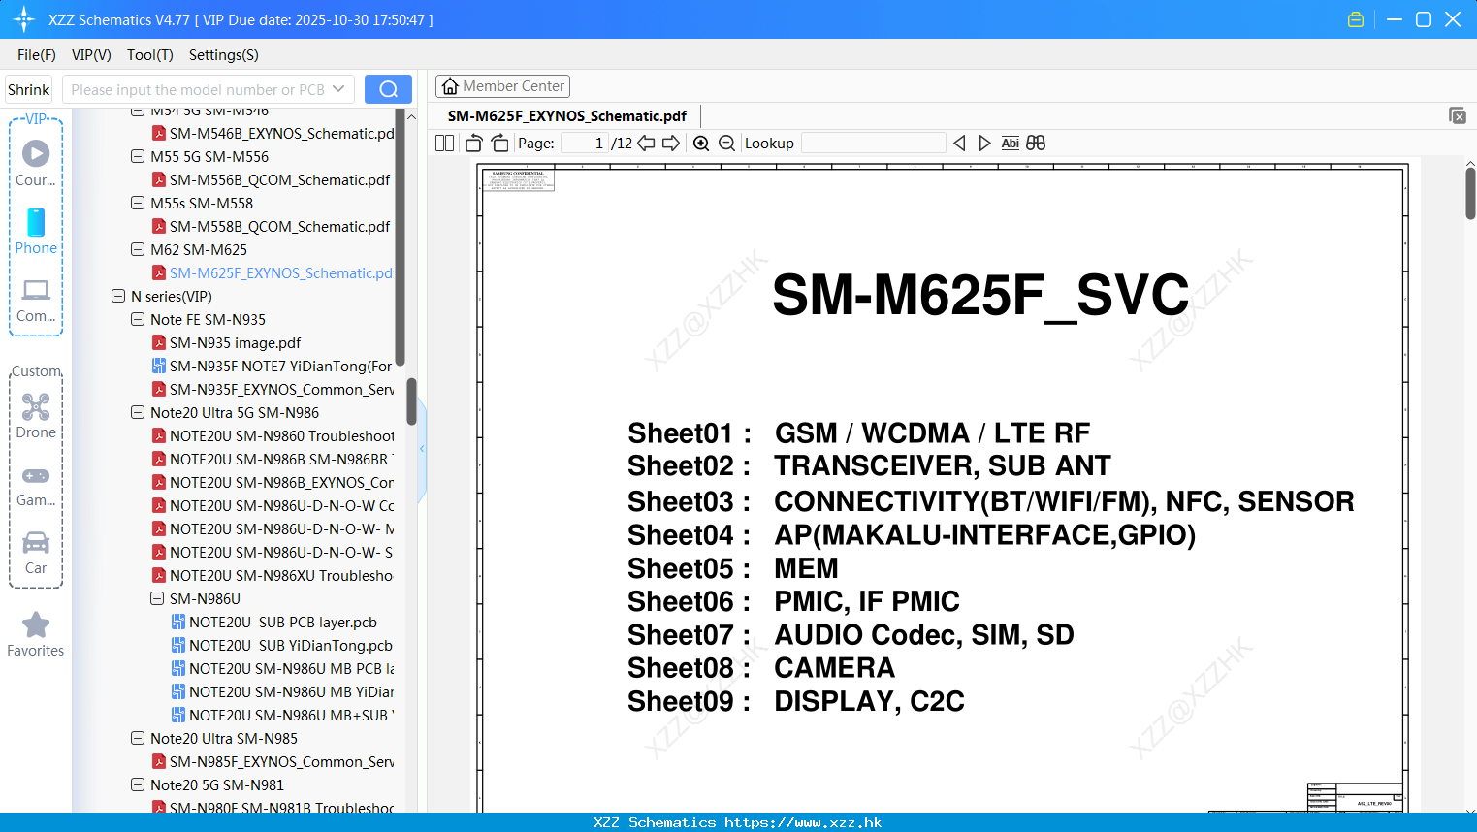Viewport: 1477px width, 832px height.
Task: Click the document viewer vertical scrollbar thumb
Action: tap(1470, 194)
